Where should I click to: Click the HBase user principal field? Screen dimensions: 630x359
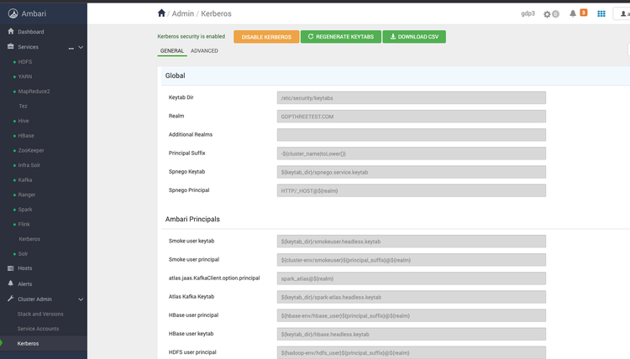(412, 315)
